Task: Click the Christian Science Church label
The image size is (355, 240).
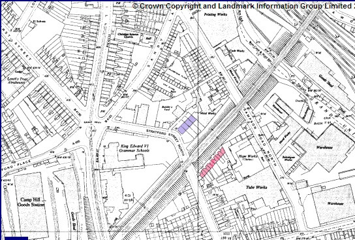Action: pyautogui.click(x=128, y=35)
